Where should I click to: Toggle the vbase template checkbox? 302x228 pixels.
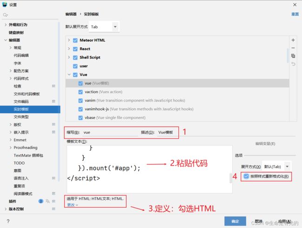[80, 118]
